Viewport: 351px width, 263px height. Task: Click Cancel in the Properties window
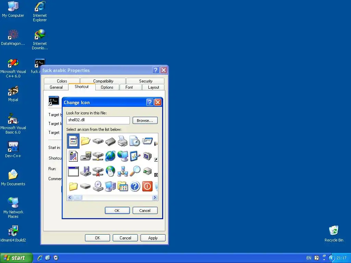pyautogui.click(x=125, y=238)
